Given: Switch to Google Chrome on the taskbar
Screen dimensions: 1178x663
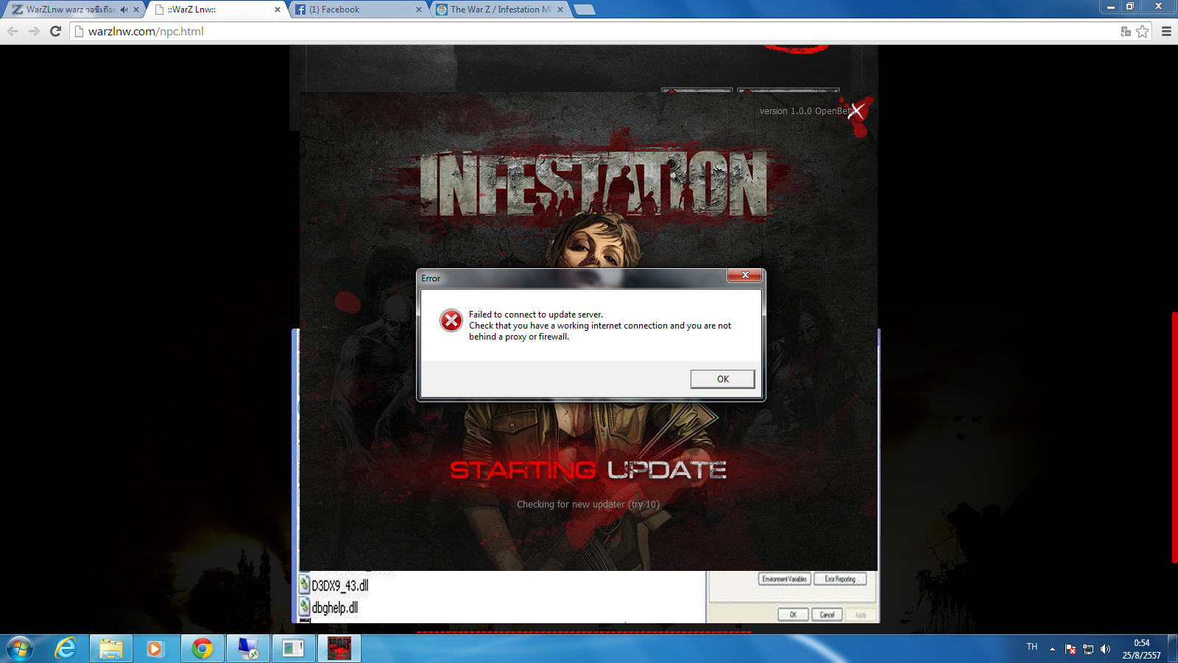Looking at the screenshot, I should [x=202, y=649].
